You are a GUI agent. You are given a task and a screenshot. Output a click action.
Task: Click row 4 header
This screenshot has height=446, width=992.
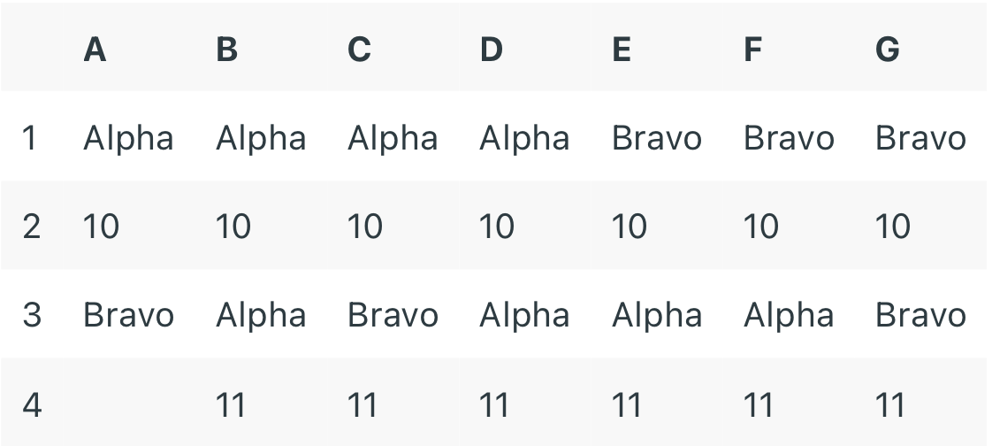point(30,404)
